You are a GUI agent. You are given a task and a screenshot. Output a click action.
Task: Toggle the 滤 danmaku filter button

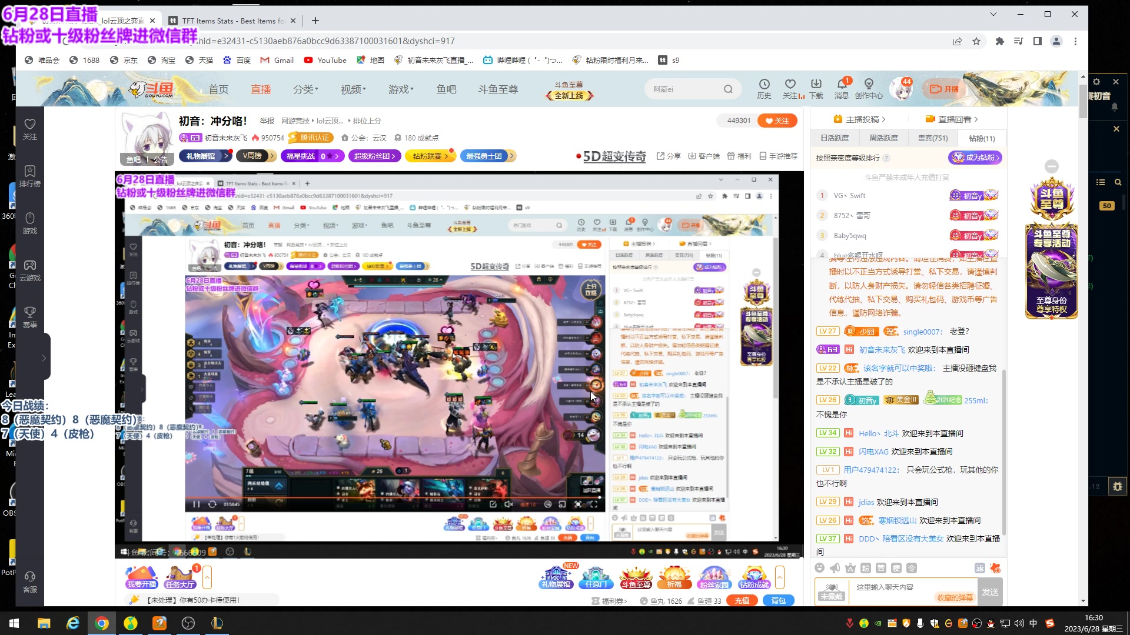tap(979, 568)
